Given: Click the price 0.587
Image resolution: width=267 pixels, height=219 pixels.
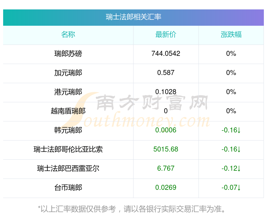Looking at the screenshot, I should coord(166,73).
